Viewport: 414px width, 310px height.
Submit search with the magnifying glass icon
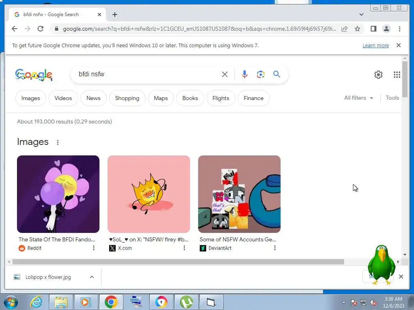(277, 74)
